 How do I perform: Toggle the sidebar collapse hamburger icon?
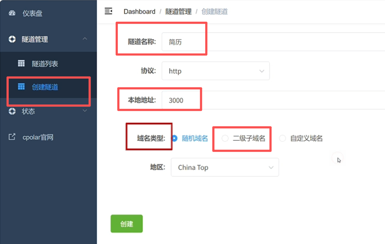[x=108, y=11]
